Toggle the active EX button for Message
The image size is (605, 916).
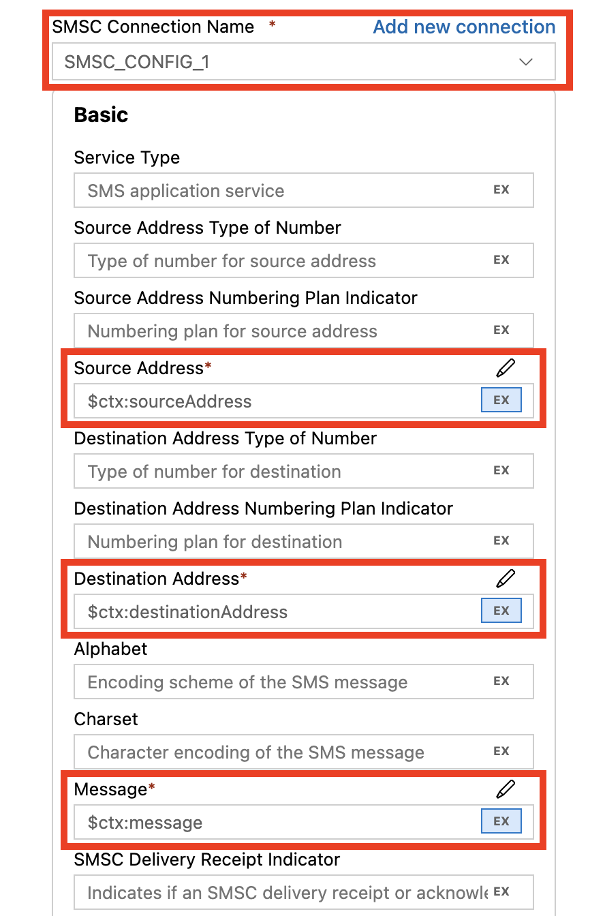tap(501, 821)
